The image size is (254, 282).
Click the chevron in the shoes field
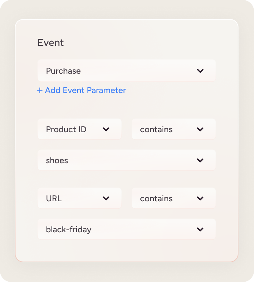point(200,160)
